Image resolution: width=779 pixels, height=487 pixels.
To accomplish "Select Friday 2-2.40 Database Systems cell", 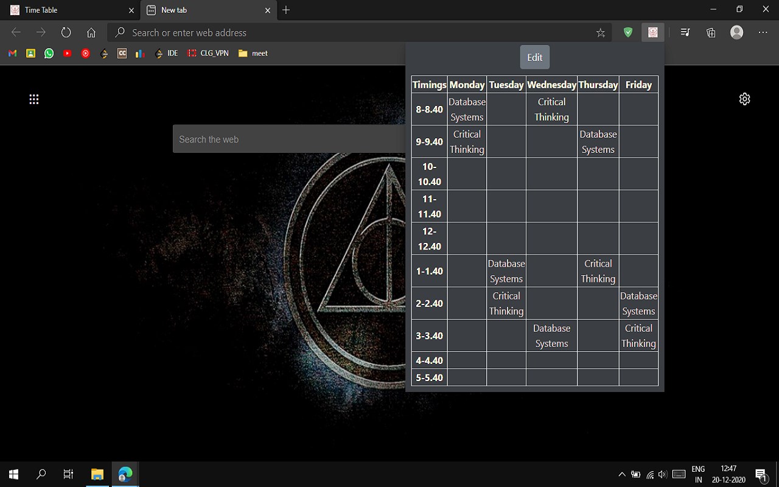I will (x=638, y=303).
